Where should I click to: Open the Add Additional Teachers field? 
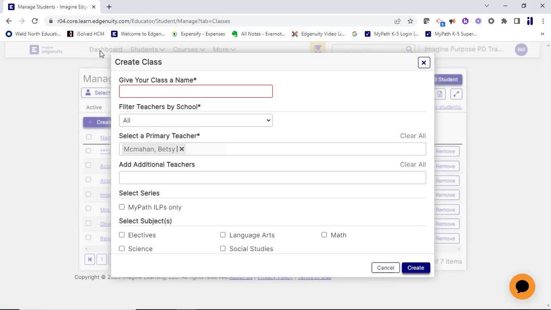pyautogui.click(x=272, y=178)
